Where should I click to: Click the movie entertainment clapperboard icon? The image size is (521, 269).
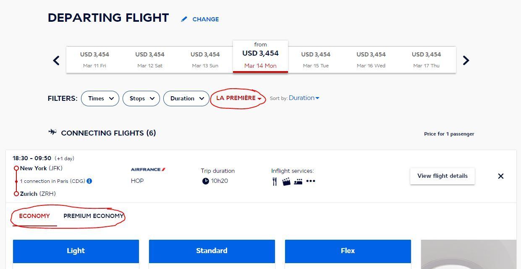pyautogui.click(x=286, y=181)
